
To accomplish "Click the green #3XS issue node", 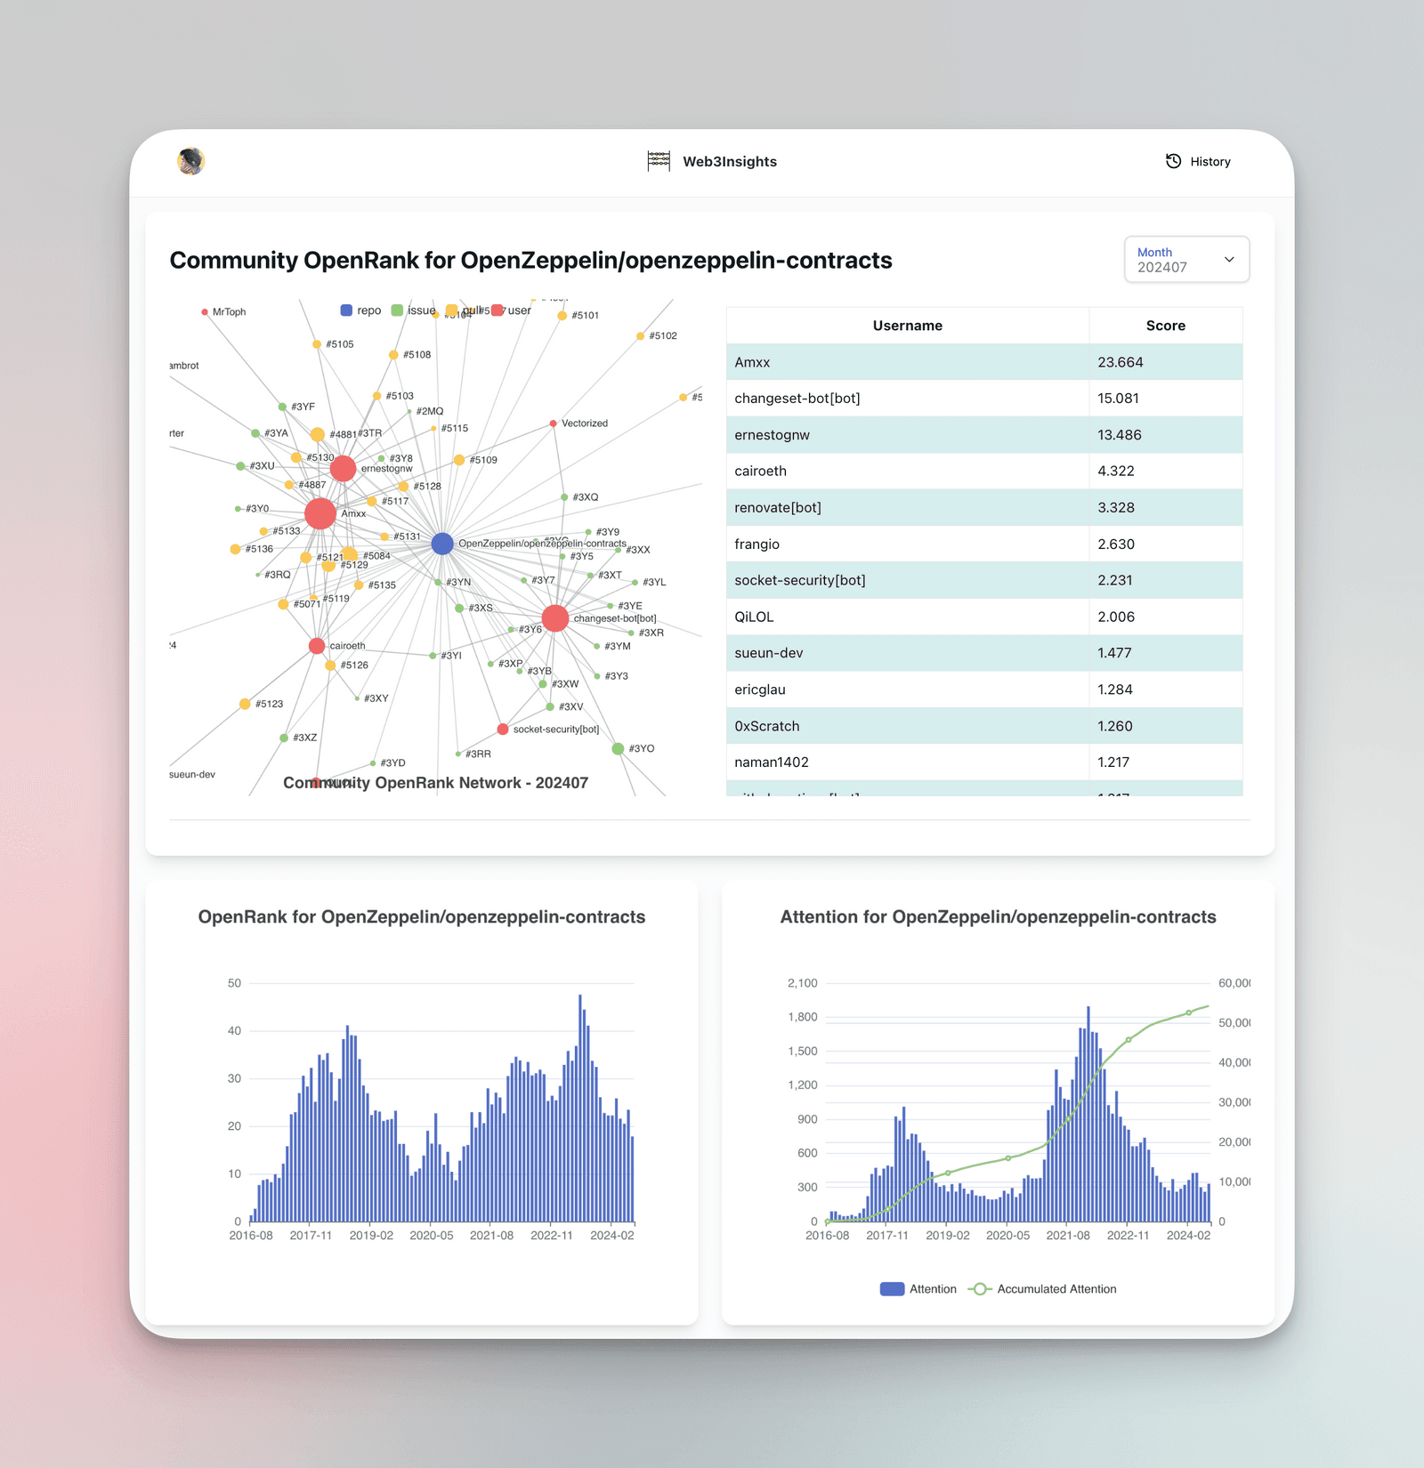I will (x=459, y=609).
